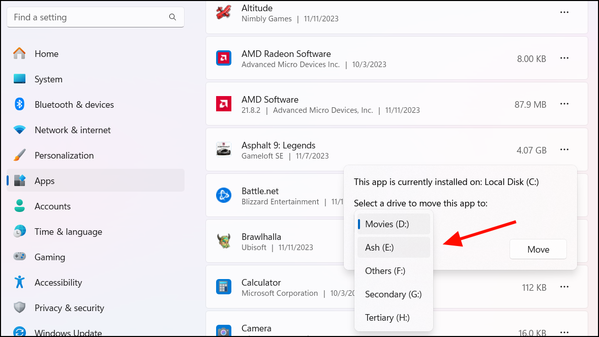Click the AMD Radeon Software app icon
Screen dimensions: 599x337
[223, 58]
